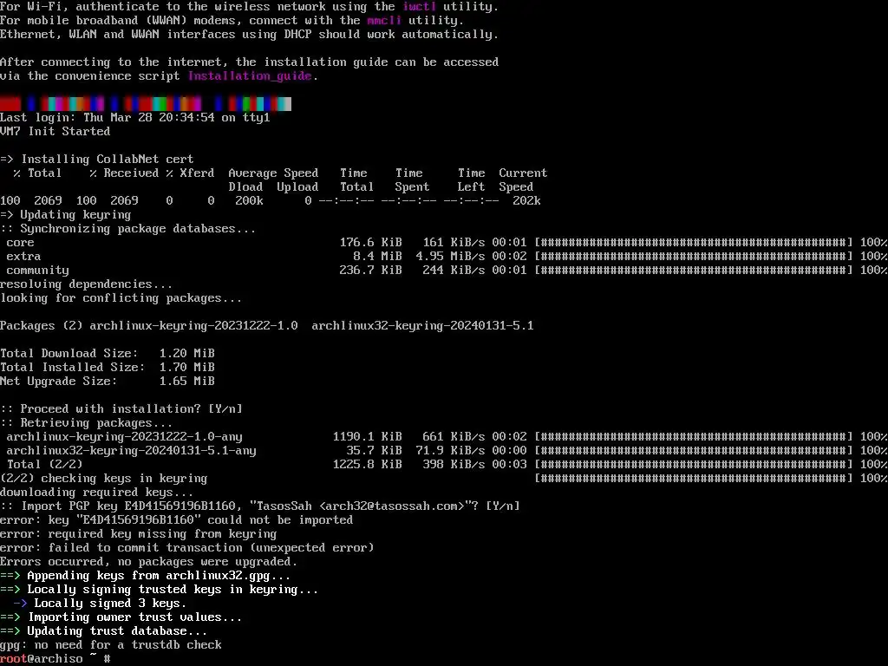This screenshot has height=666, width=888.
Task: Click '=> Installing CollabNet cert' line
Action: point(97,160)
